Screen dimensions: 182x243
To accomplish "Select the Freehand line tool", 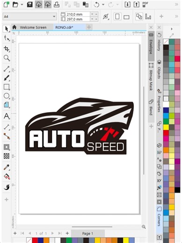I will coord(7,69).
